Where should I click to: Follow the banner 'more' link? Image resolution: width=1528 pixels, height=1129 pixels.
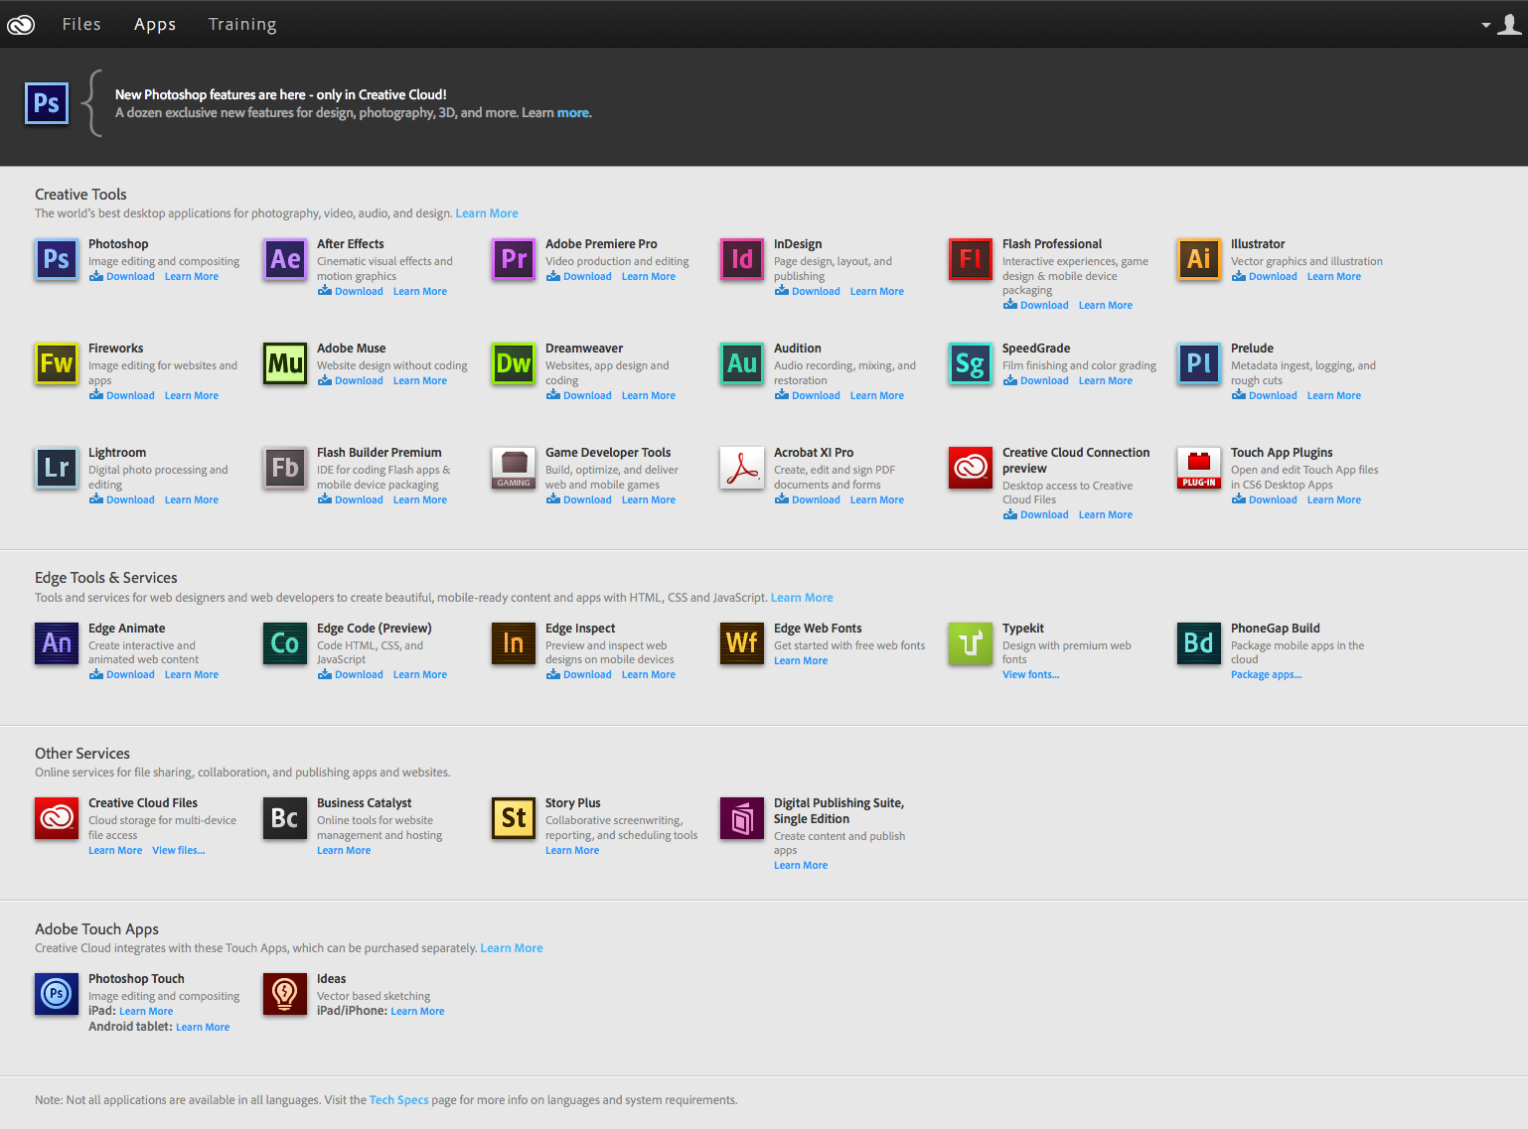[573, 113]
